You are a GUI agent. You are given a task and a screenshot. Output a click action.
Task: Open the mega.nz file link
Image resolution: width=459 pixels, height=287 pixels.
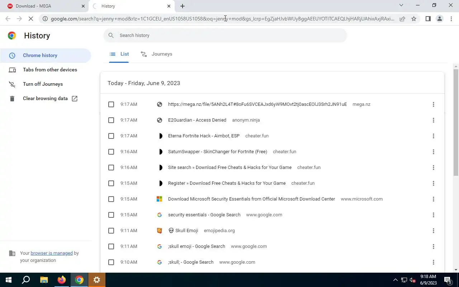[x=257, y=104]
